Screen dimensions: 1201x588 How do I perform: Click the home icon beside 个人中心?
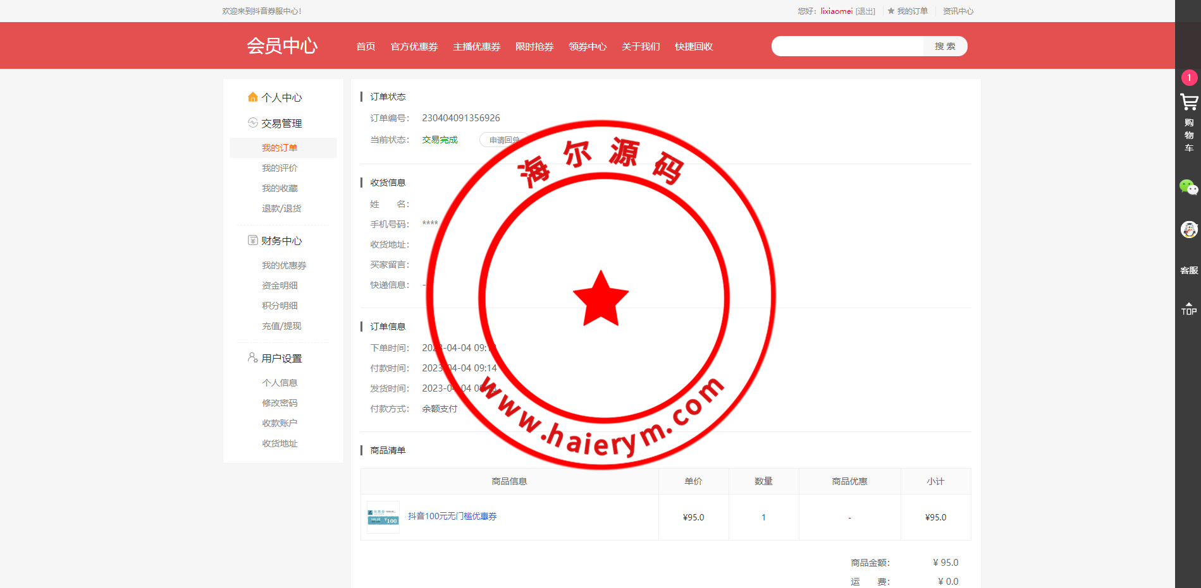click(x=253, y=97)
